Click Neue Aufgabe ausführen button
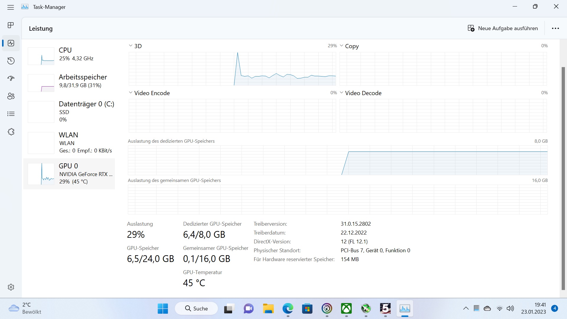The image size is (567, 319). pos(503,28)
